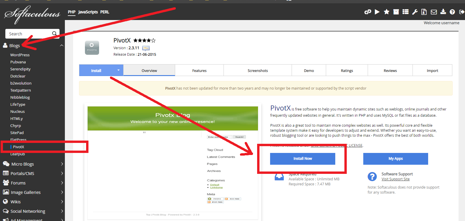The image size is (465, 221).
Task: Expand the Social Networking chevron
Action: pyautogui.click(x=62, y=211)
